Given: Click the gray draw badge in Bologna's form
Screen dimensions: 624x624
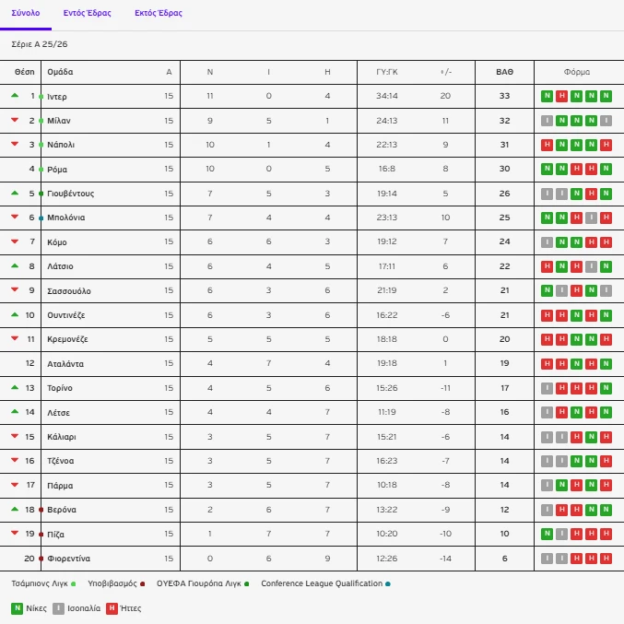Looking at the screenshot, I should click(x=591, y=218).
